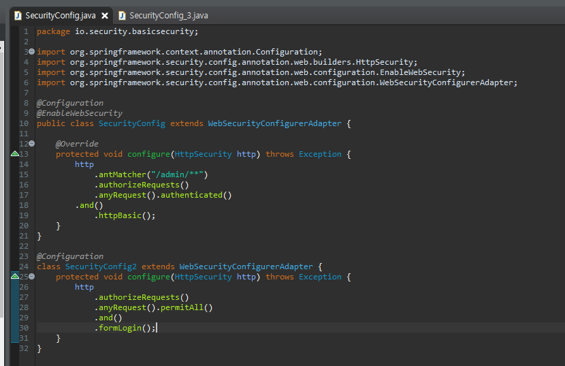
Task: Click line number 22 in the gutter
Action: click(24, 246)
